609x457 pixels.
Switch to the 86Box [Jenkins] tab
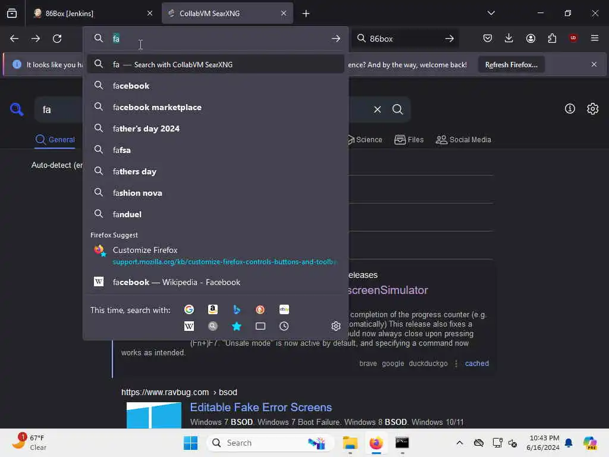[x=93, y=14]
